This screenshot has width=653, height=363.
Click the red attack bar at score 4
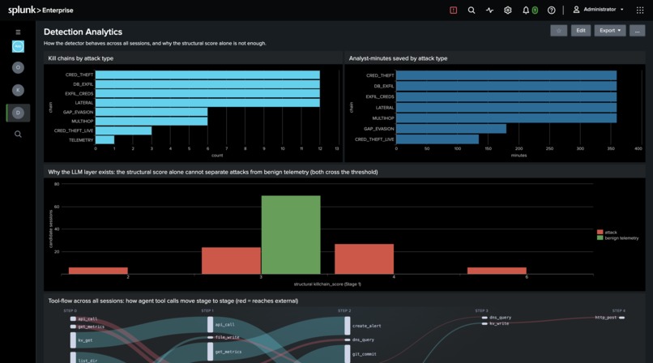click(364, 259)
